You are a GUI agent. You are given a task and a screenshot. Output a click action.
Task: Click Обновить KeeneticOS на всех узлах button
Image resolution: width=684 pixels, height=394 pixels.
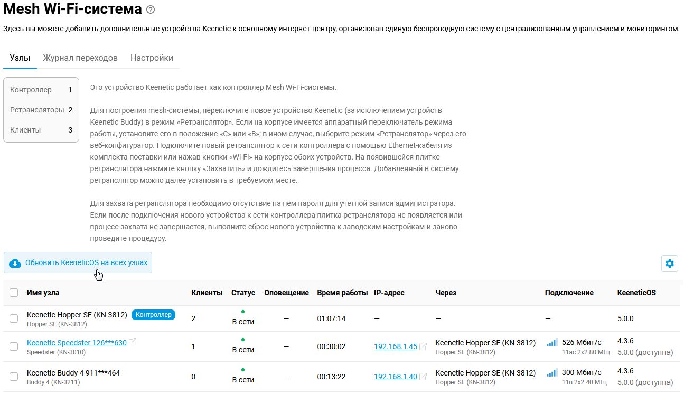coord(78,262)
